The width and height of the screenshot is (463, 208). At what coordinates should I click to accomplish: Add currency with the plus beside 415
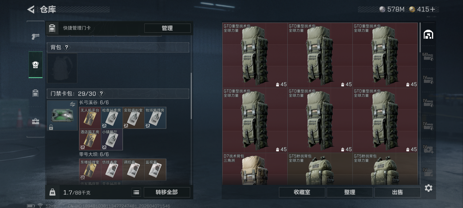click(x=433, y=9)
